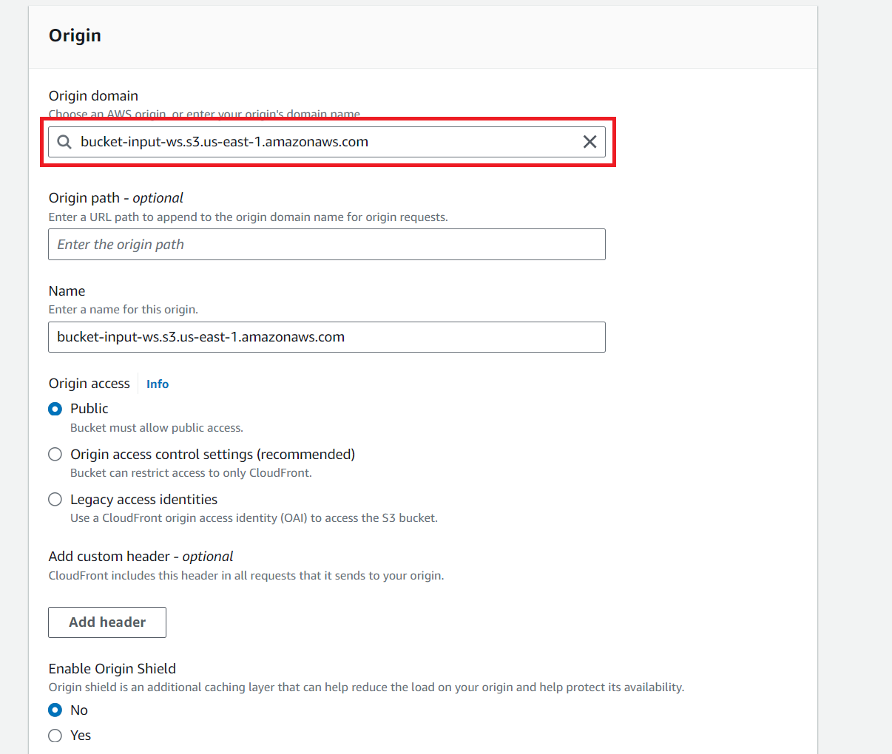
Task: Select the Legacy access identities option
Action: click(55, 500)
